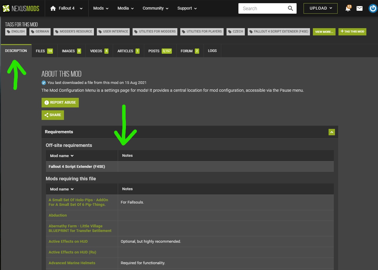The height and width of the screenshot is (270, 378).
Task: Open the messages envelope icon
Action: tap(360, 8)
